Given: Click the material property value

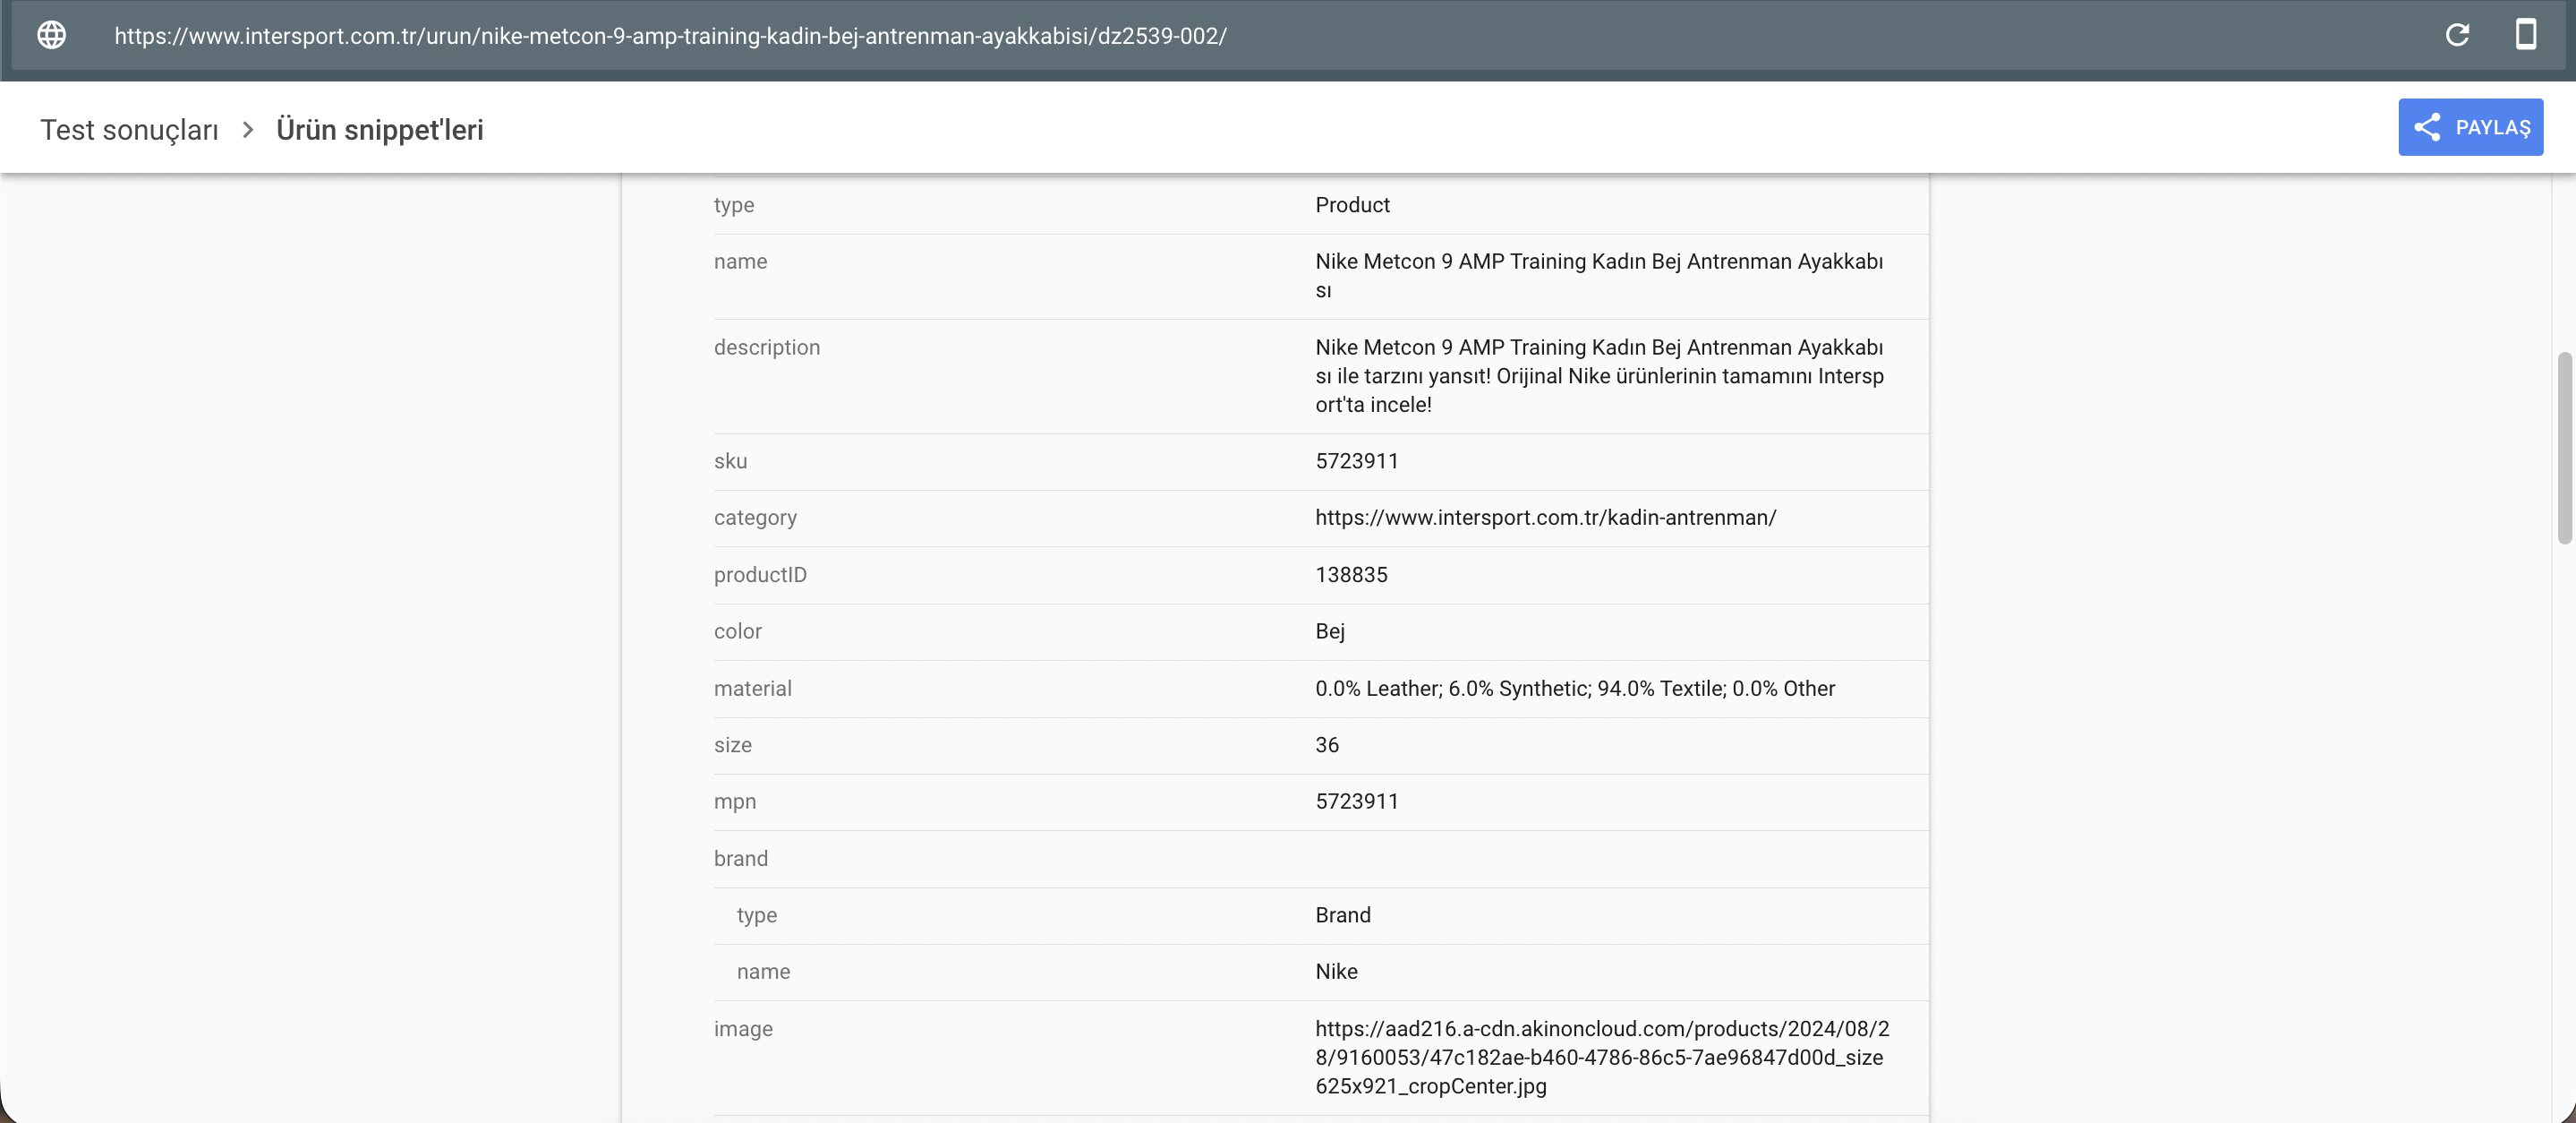Looking at the screenshot, I should coord(1574,689).
